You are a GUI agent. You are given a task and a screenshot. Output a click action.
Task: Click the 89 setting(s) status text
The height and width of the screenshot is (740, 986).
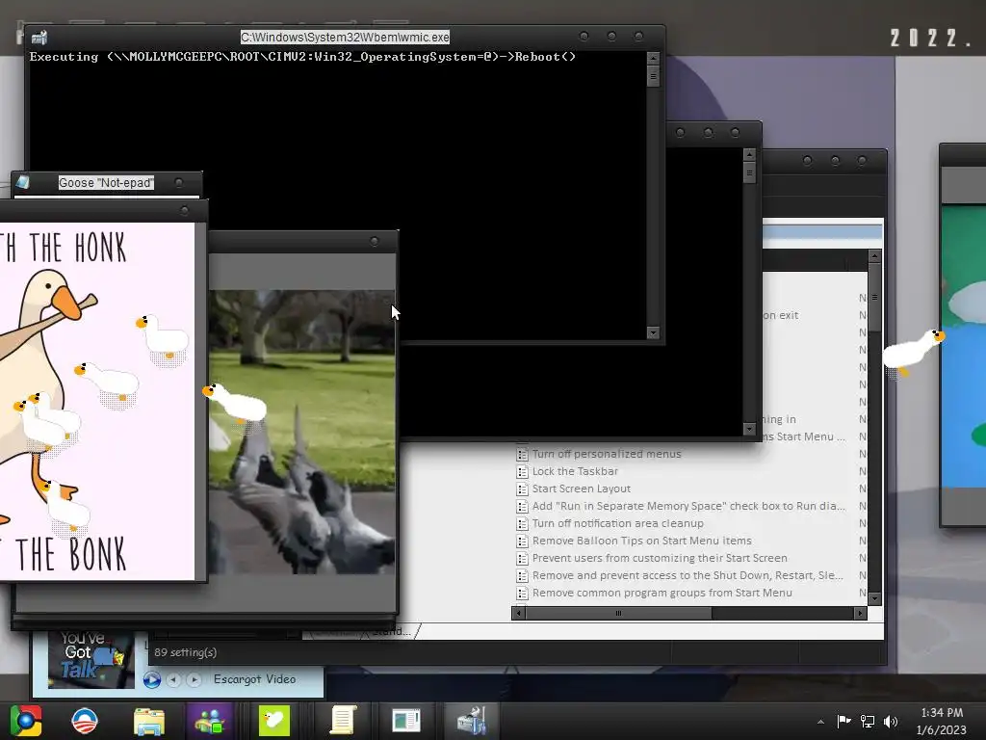186,652
